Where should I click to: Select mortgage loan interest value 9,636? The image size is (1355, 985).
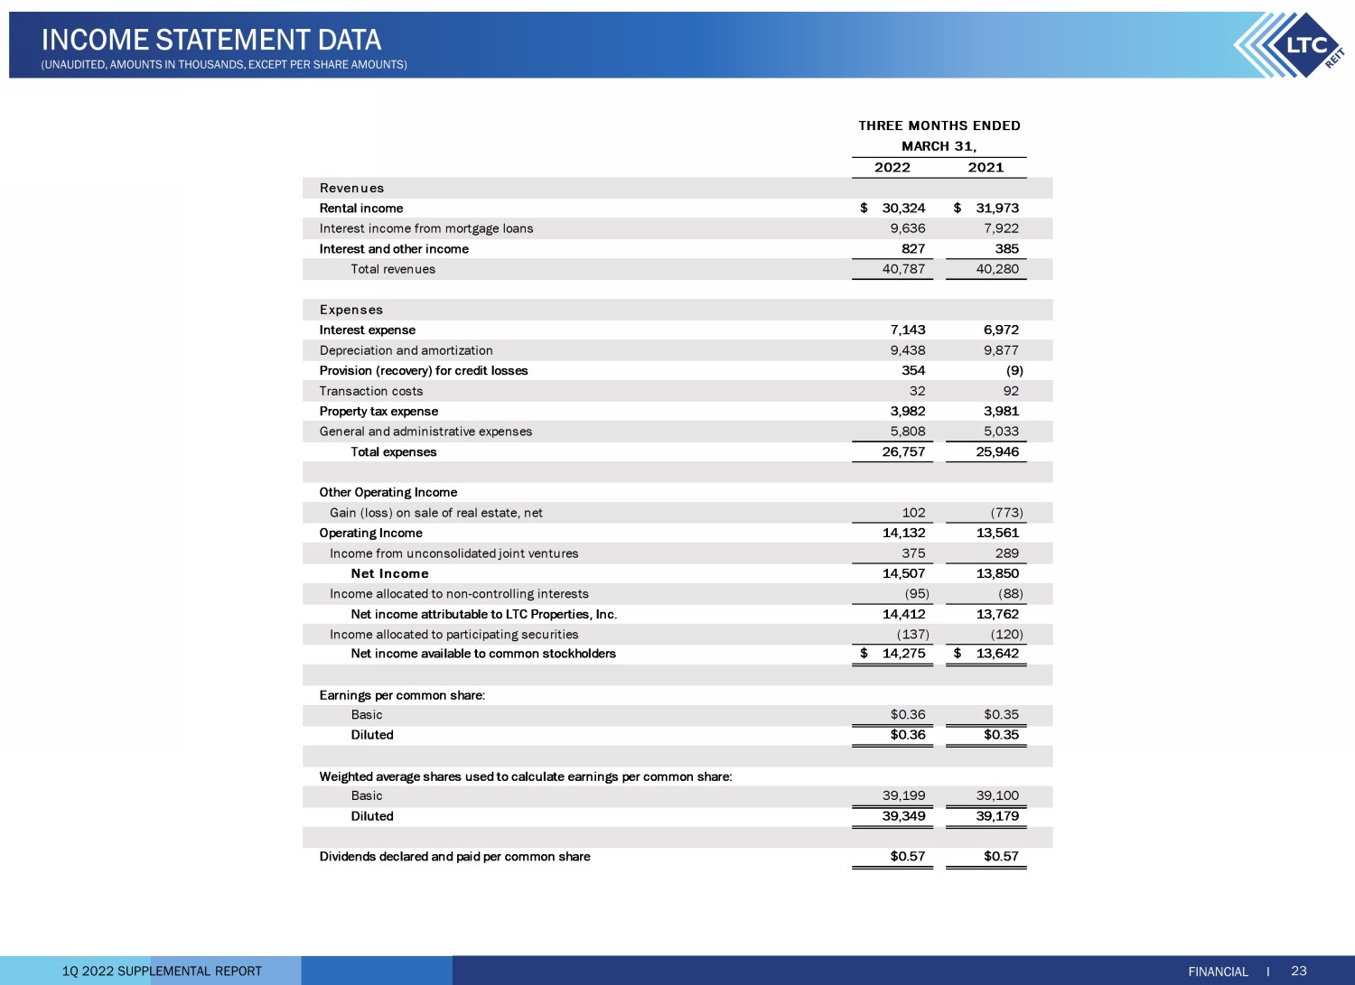tap(908, 228)
